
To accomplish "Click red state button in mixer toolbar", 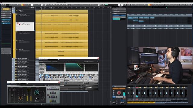I will 151,5.
